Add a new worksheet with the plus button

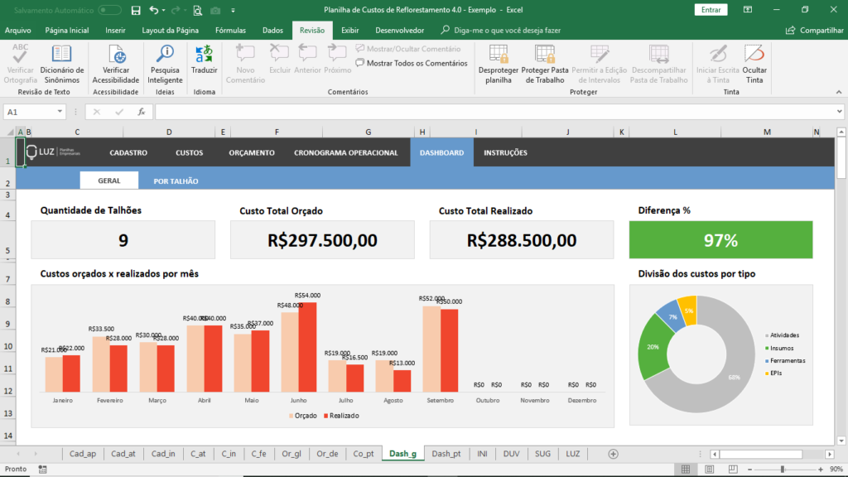click(x=613, y=454)
